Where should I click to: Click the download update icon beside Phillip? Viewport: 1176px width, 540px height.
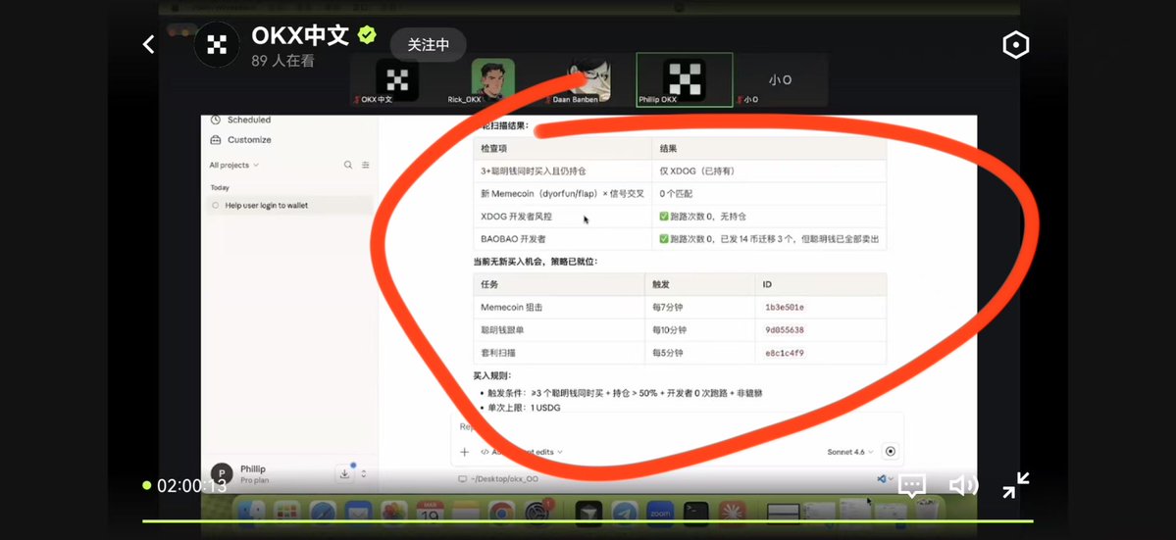pos(345,473)
